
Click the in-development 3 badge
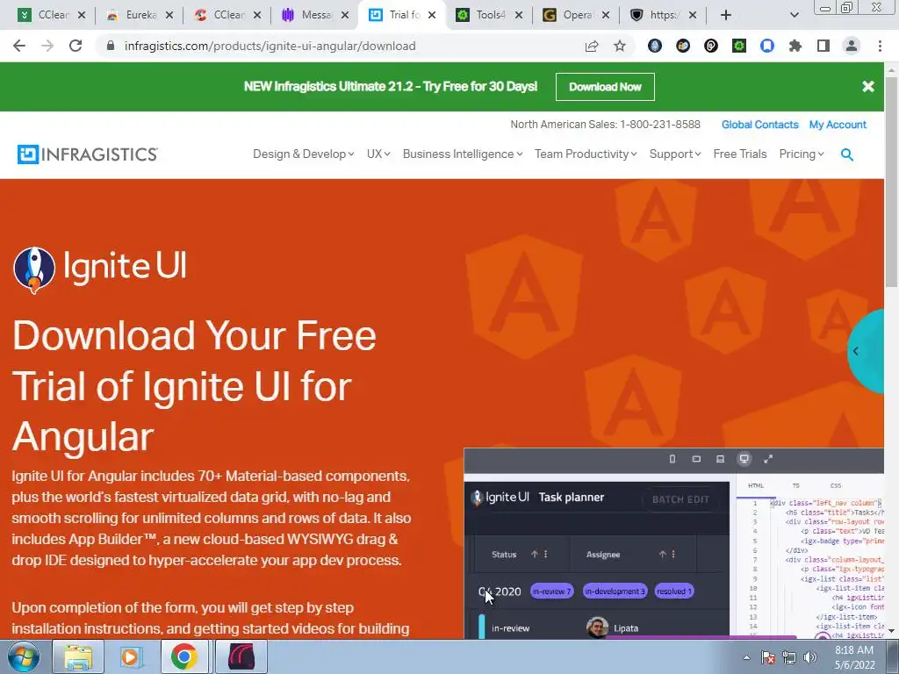coord(615,592)
